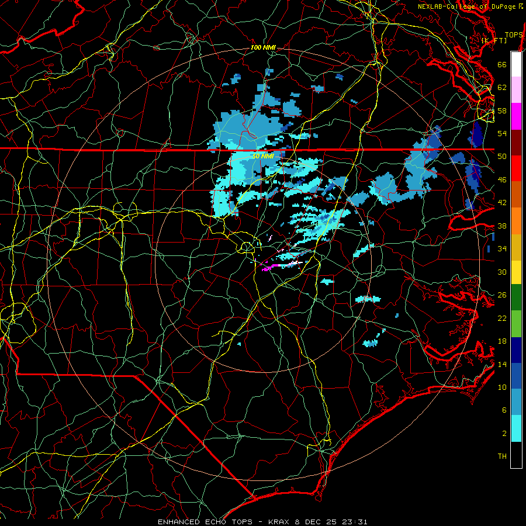Image resolution: width=526 pixels, height=526 pixels.
Task: Click the "[K FT]" units label
Action: 494,40
